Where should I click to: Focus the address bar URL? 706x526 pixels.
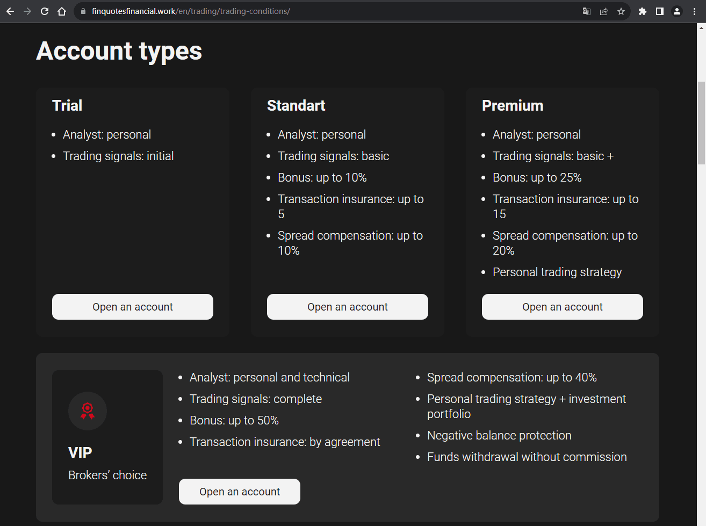click(333, 11)
